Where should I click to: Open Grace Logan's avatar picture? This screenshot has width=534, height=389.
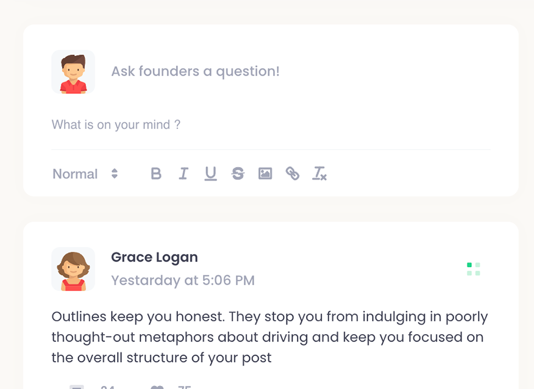[x=73, y=269]
